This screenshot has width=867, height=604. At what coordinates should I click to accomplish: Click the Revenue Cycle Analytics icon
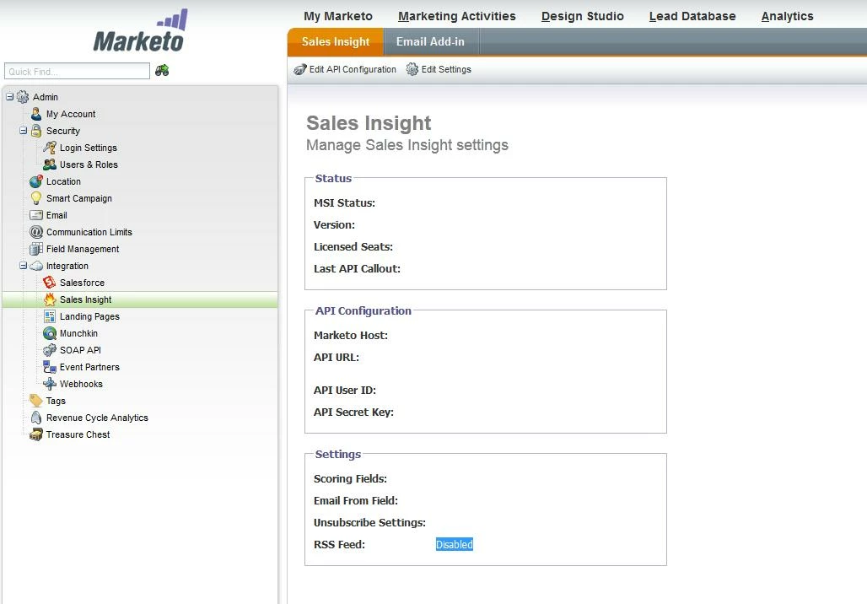pyautogui.click(x=36, y=418)
